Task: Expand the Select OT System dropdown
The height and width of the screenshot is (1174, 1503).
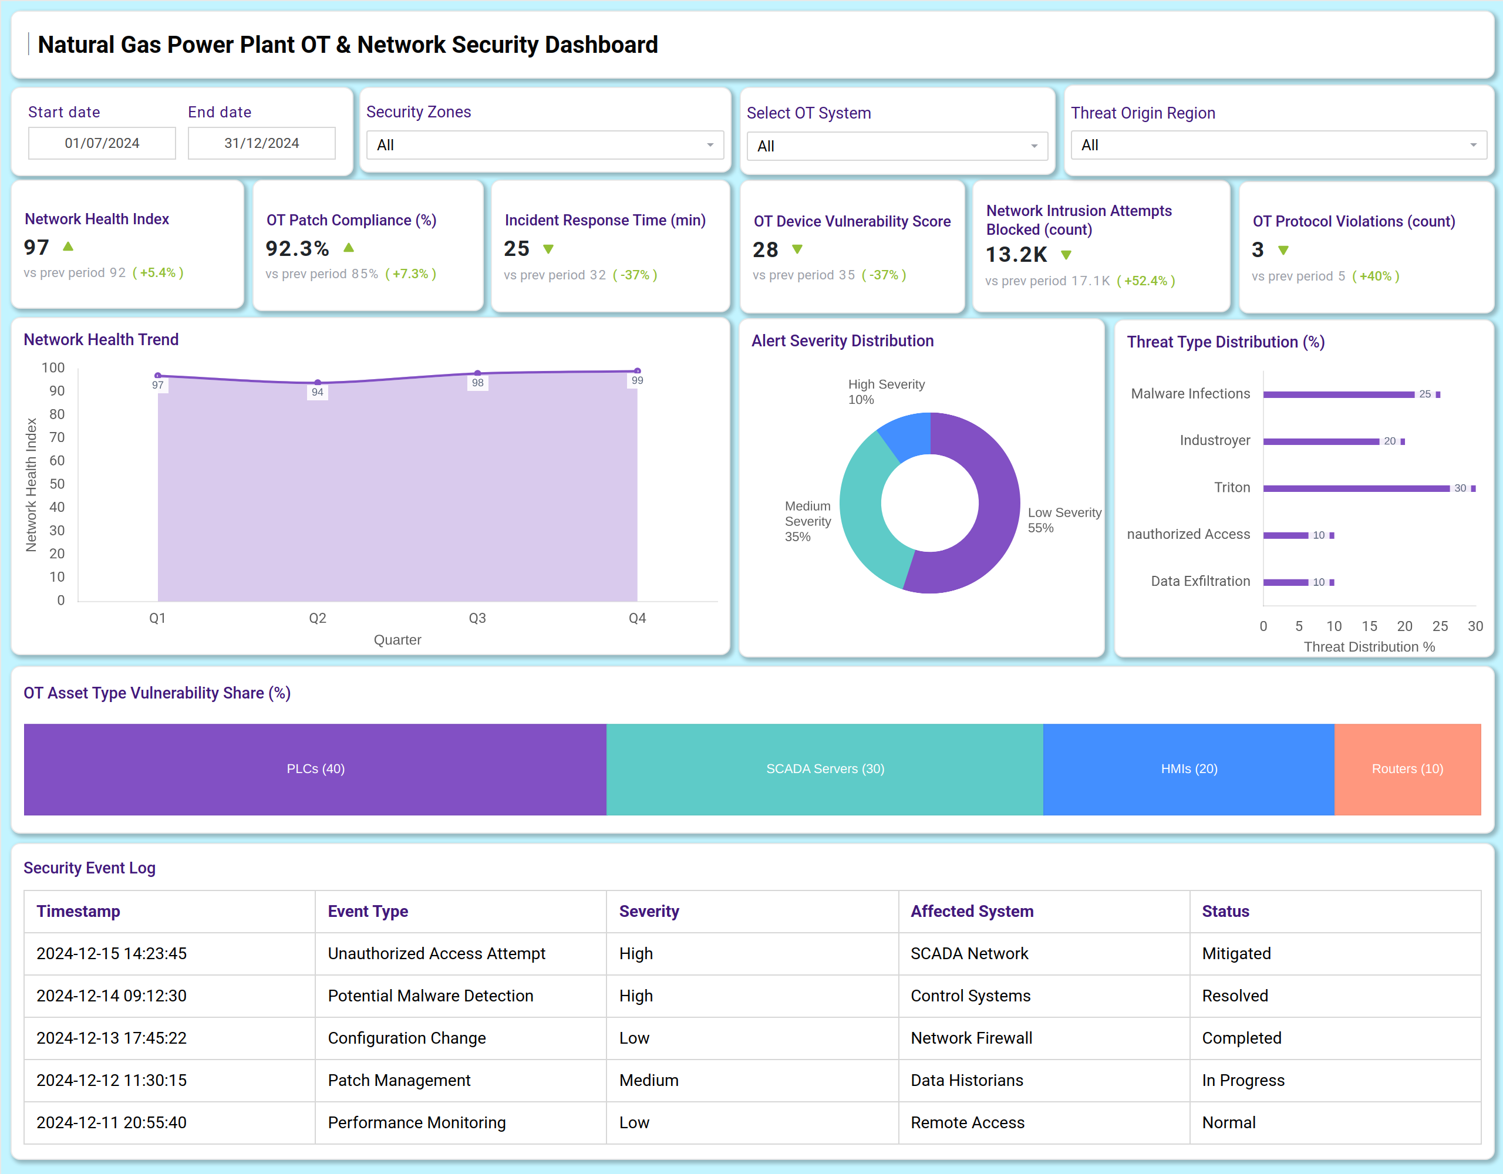Action: tap(897, 146)
